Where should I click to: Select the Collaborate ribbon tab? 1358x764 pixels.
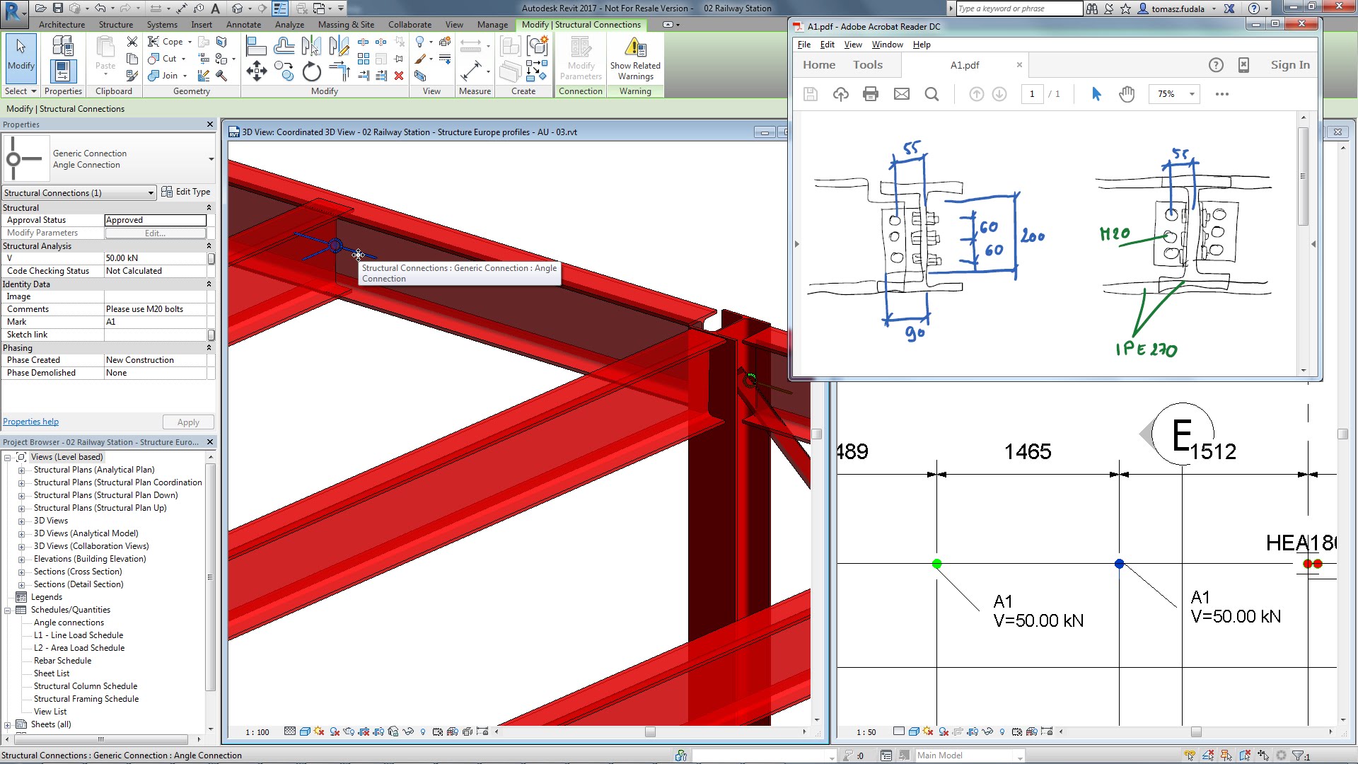click(410, 25)
